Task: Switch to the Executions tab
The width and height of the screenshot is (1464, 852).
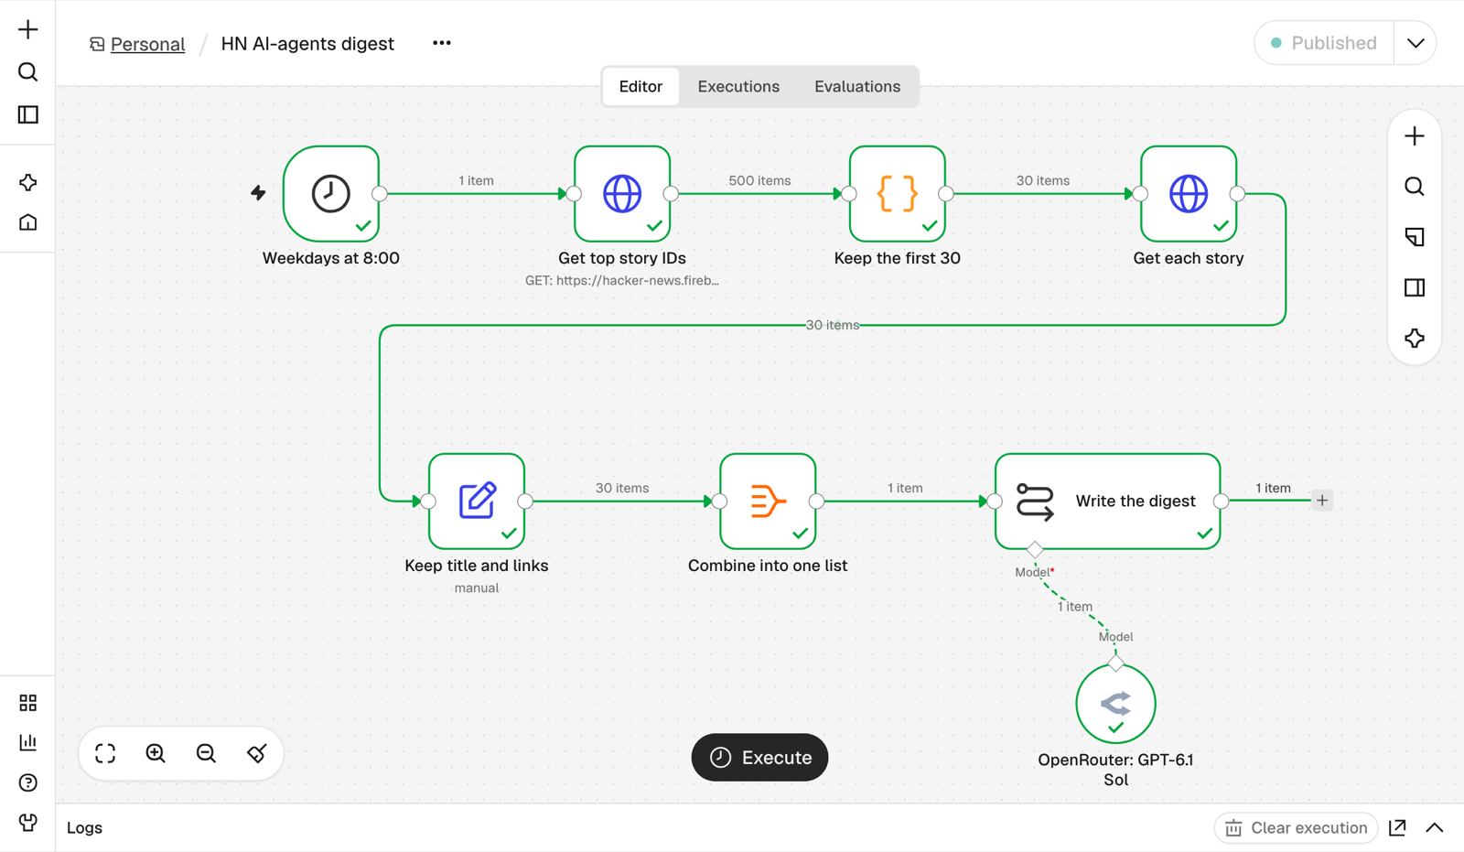Action: click(738, 86)
